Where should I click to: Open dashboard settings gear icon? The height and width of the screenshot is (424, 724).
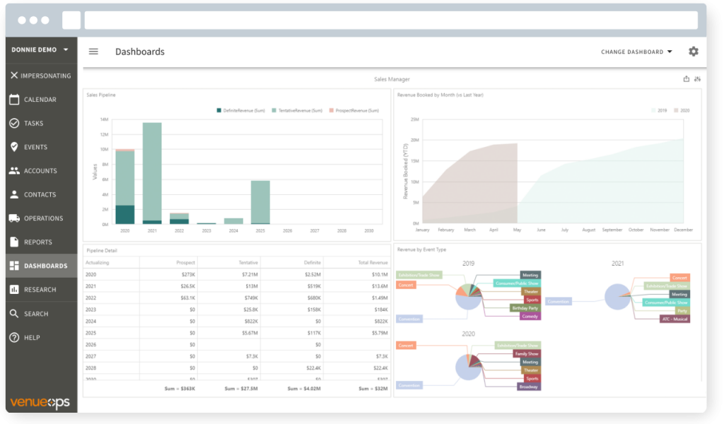pyautogui.click(x=693, y=52)
